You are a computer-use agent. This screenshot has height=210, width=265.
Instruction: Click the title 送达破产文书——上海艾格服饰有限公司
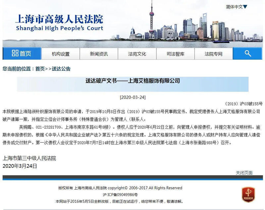click(x=133, y=81)
